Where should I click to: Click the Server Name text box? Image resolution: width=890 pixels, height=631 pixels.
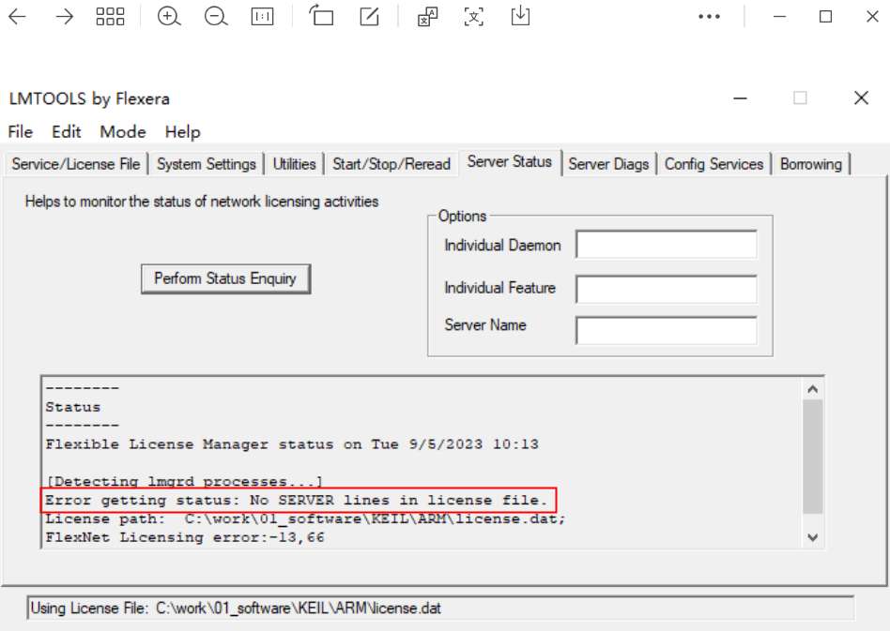point(666,330)
